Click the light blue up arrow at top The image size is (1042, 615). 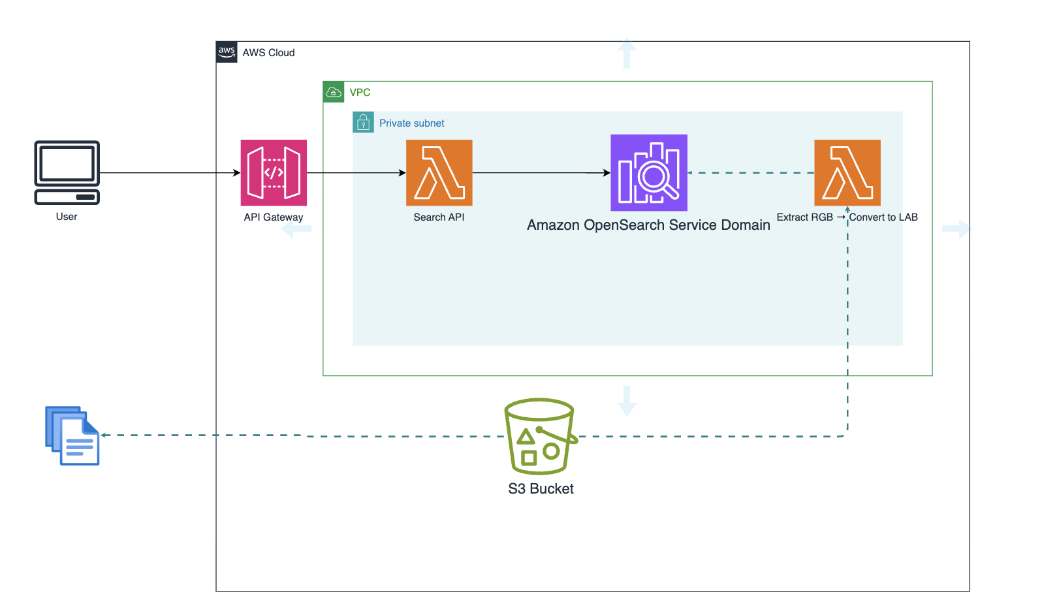(627, 54)
